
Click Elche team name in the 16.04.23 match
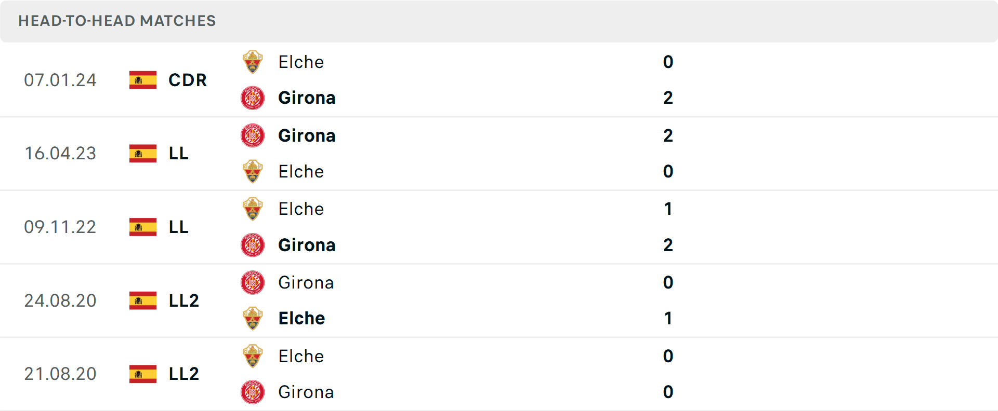pos(301,172)
